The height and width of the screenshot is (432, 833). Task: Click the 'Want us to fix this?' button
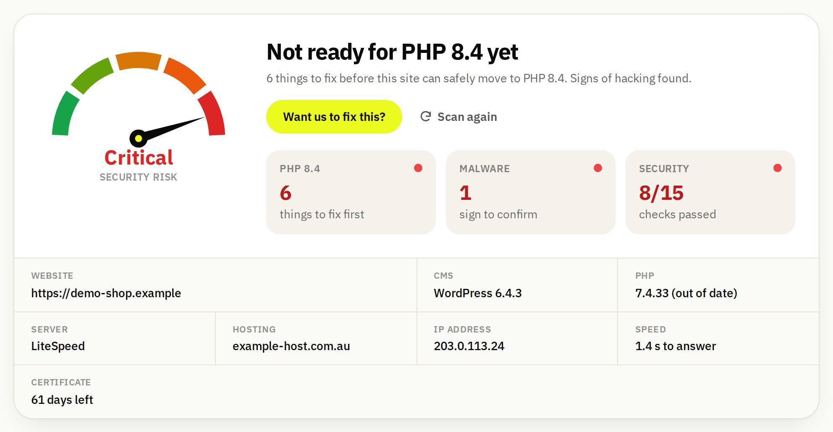(x=334, y=117)
